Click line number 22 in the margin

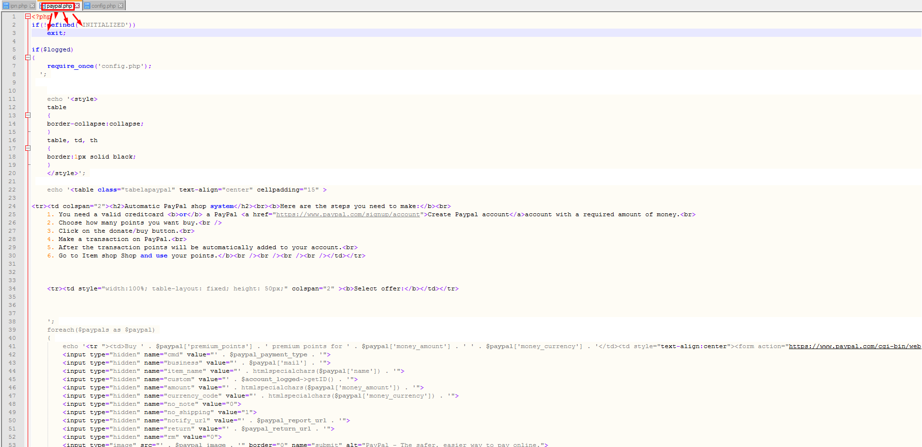click(x=12, y=190)
